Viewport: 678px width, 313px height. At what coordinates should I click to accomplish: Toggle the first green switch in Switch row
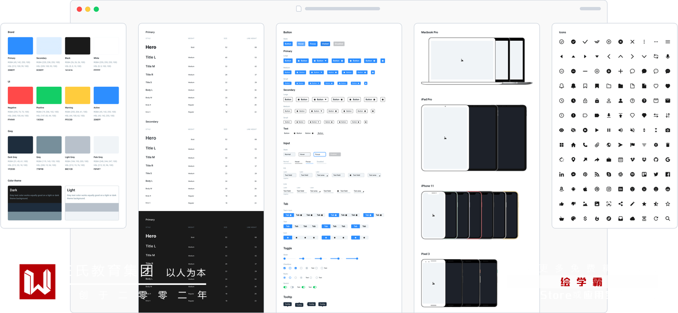click(285, 287)
